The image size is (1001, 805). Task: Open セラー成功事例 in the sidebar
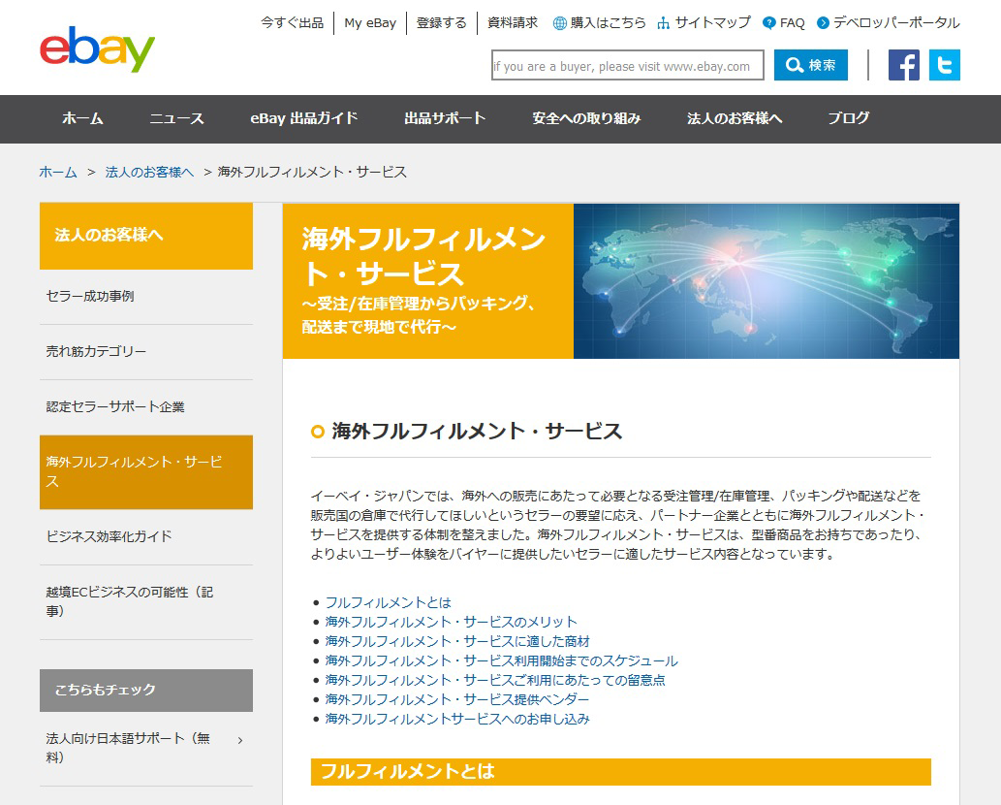88,297
